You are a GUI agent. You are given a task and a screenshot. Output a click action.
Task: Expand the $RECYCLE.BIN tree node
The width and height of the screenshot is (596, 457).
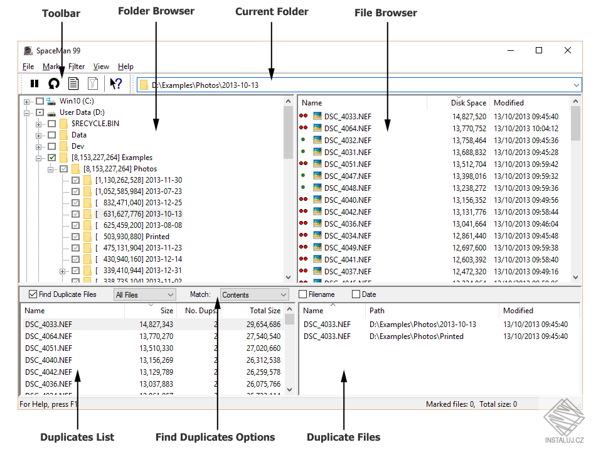click(x=38, y=124)
